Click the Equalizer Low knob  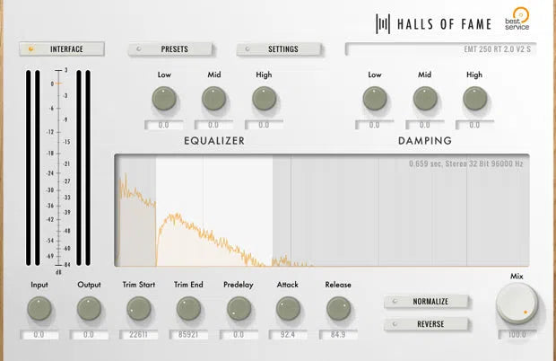point(163,99)
